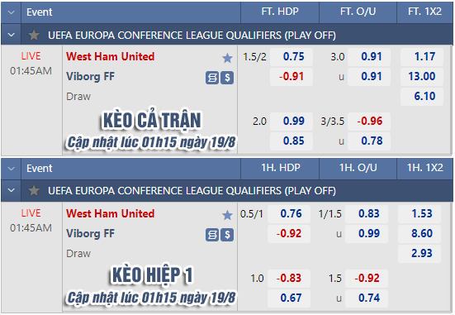Image resolution: width=455 pixels, height=315 pixels.
Task: Click the FT. HDP column header
Action: [x=280, y=12]
